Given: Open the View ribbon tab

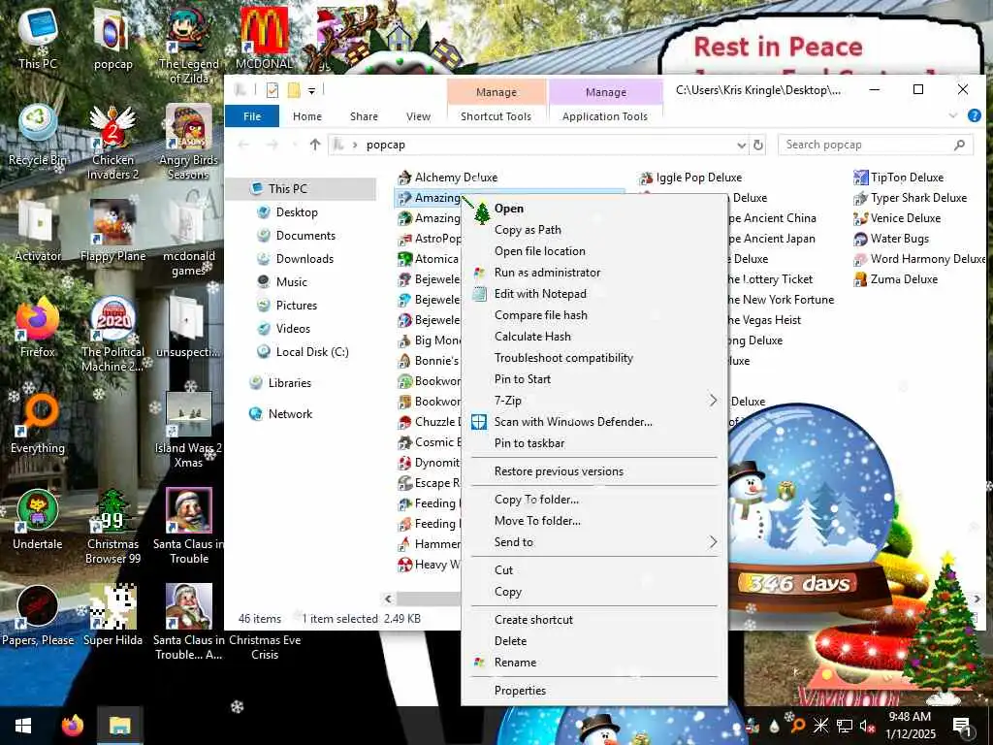Looking at the screenshot, I should tap(418, 116).
